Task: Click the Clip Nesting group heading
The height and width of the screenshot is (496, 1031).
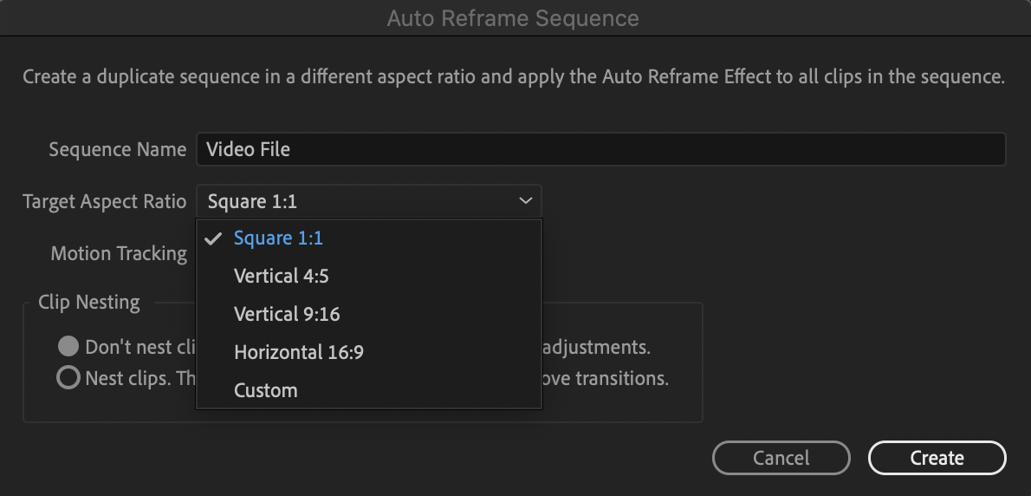Action: [88, 303]
